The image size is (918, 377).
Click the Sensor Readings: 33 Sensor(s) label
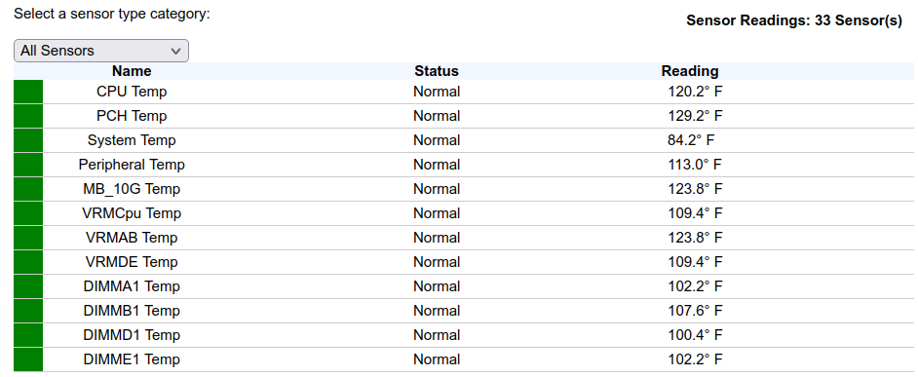(x=794, y=21)
